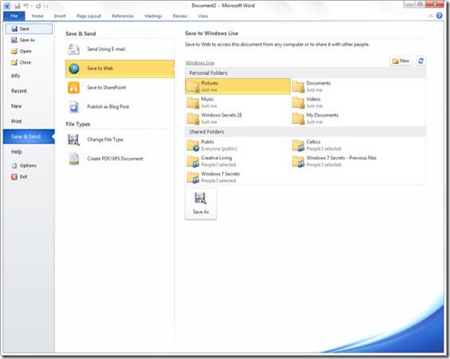Click the Word application icon in title bar
The width and height of the screenshot is (450, 359).
(6, 6)
